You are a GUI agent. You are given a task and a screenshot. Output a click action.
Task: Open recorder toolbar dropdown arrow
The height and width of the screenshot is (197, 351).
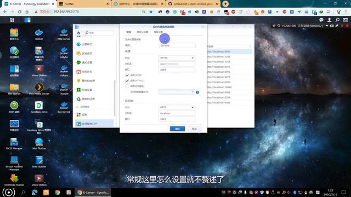(327, 26)
